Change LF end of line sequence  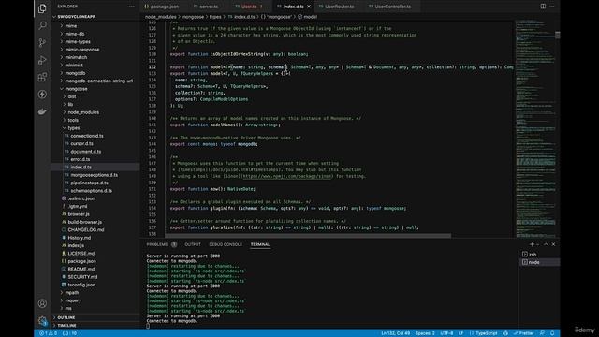460,333
